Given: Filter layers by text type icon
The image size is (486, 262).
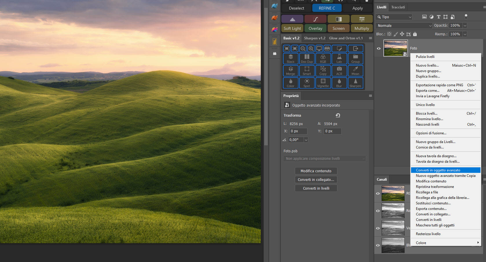Looking at the screenshot, I should pos(439,17).
